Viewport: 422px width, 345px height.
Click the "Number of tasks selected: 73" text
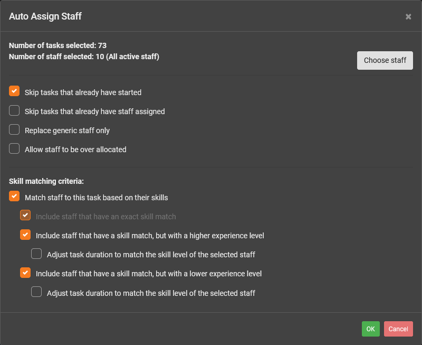coord(57,45)
